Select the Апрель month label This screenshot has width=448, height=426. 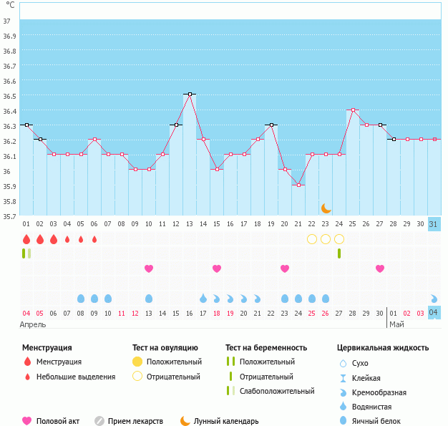coord(33,324)
